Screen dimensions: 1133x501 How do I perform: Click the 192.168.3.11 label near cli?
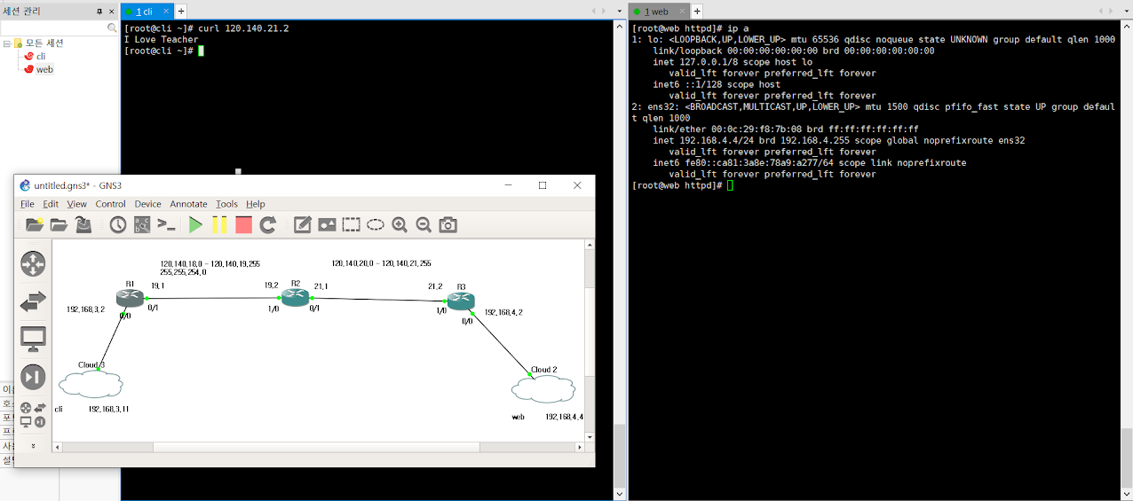point(108,409)
